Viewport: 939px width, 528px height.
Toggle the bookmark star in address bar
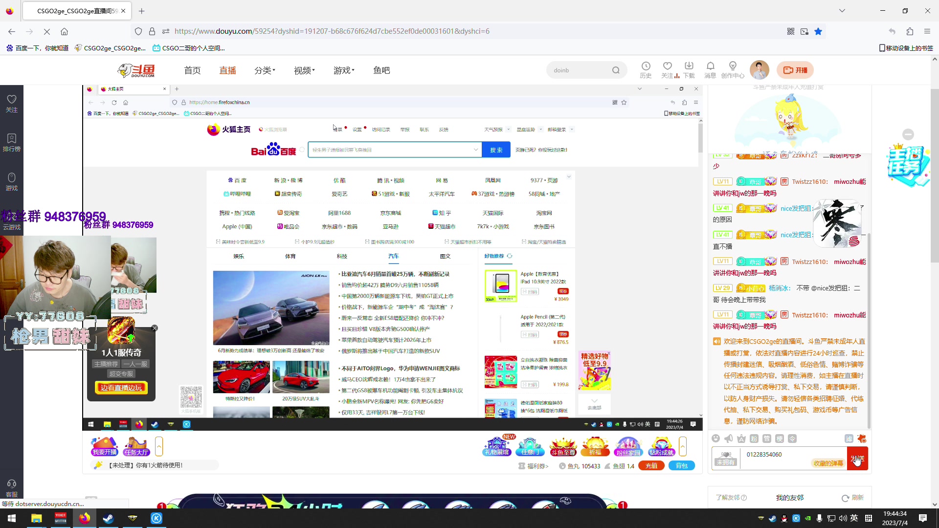click(818, 31)
